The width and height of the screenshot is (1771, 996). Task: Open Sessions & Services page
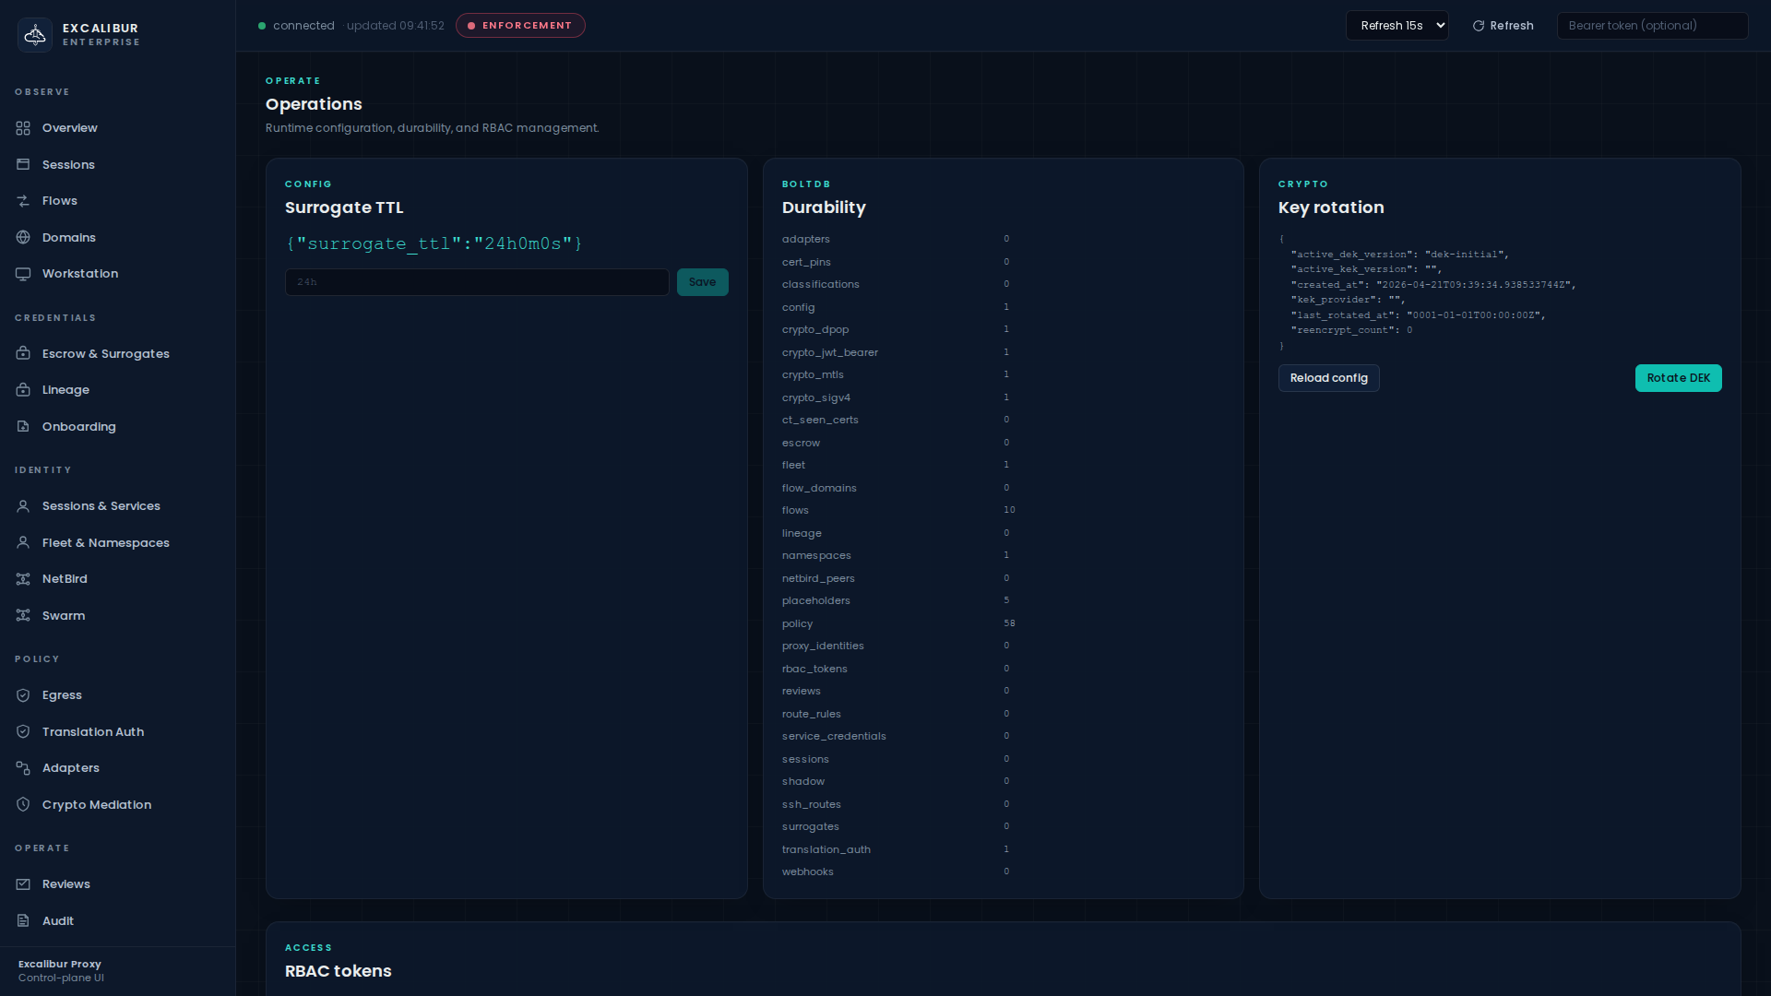pyautogui.click(x=101, y=506)
